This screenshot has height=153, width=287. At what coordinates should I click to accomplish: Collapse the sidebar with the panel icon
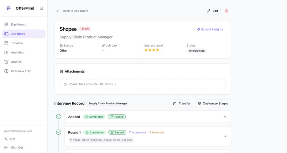click(x=41, y=8)
